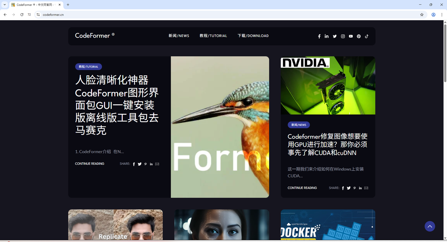Click the browser forward arrow

pos(13,15)
